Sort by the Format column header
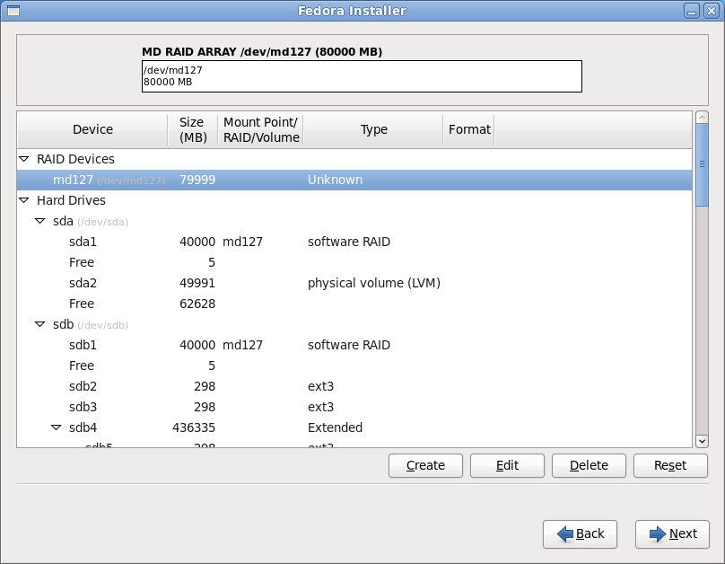 tap(469, 129)
